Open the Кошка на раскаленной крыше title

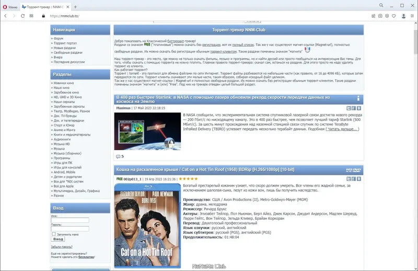205,170
